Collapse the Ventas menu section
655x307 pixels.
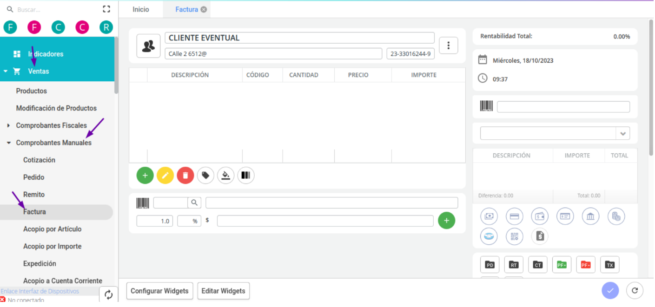[x=6, y=72]
